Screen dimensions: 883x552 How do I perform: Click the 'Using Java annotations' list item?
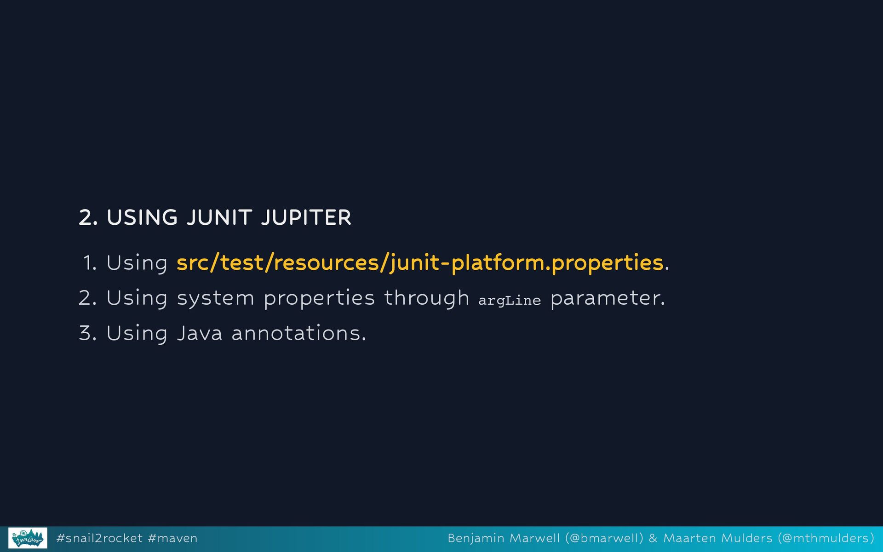236,333
